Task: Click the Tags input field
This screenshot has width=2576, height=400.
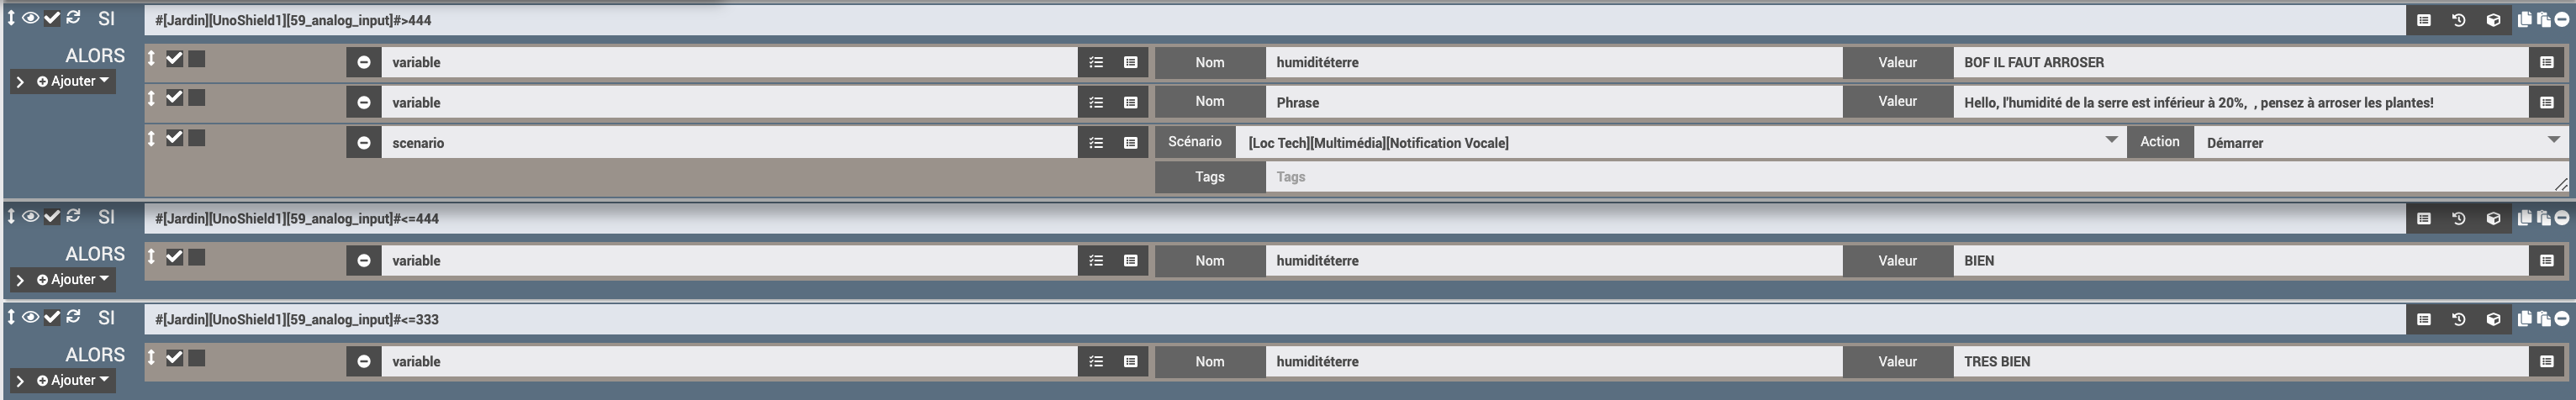Action: pyautogui.click(x=1916, y=177)
